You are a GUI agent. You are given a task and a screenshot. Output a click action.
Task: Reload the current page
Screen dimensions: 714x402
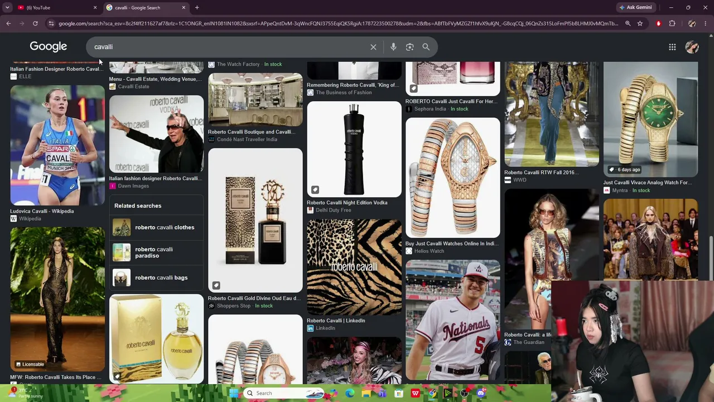35,23
